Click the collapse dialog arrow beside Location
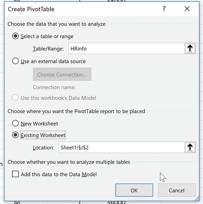Screen dimensions: 203x204 pyautogui.click(x=190, y=147)
